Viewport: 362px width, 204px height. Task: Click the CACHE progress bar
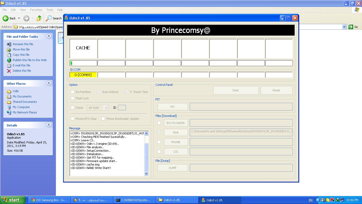[83, 63]
